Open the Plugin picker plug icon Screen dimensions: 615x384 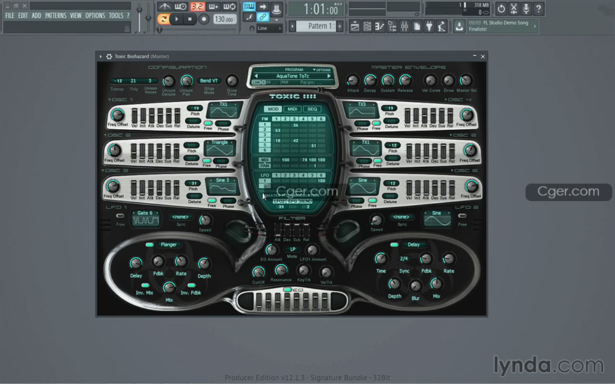coord(430,27)
